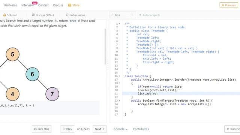Screen dimensions: 240x135
Task: Go to the Prev problem
Action: pyautogui.click(x=67, y=129)
